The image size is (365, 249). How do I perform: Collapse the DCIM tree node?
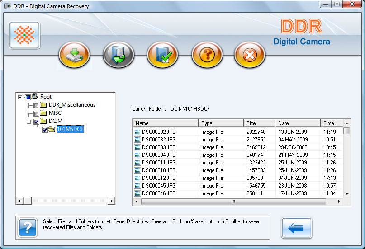click(x=28, y=122)
